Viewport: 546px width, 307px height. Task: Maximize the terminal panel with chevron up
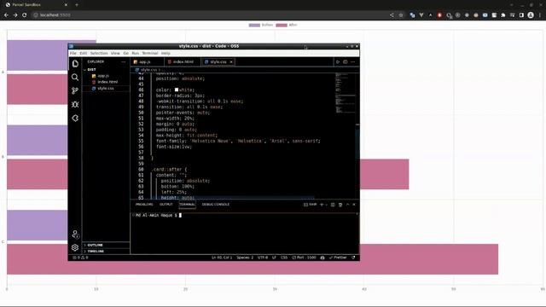pos(347,205)
